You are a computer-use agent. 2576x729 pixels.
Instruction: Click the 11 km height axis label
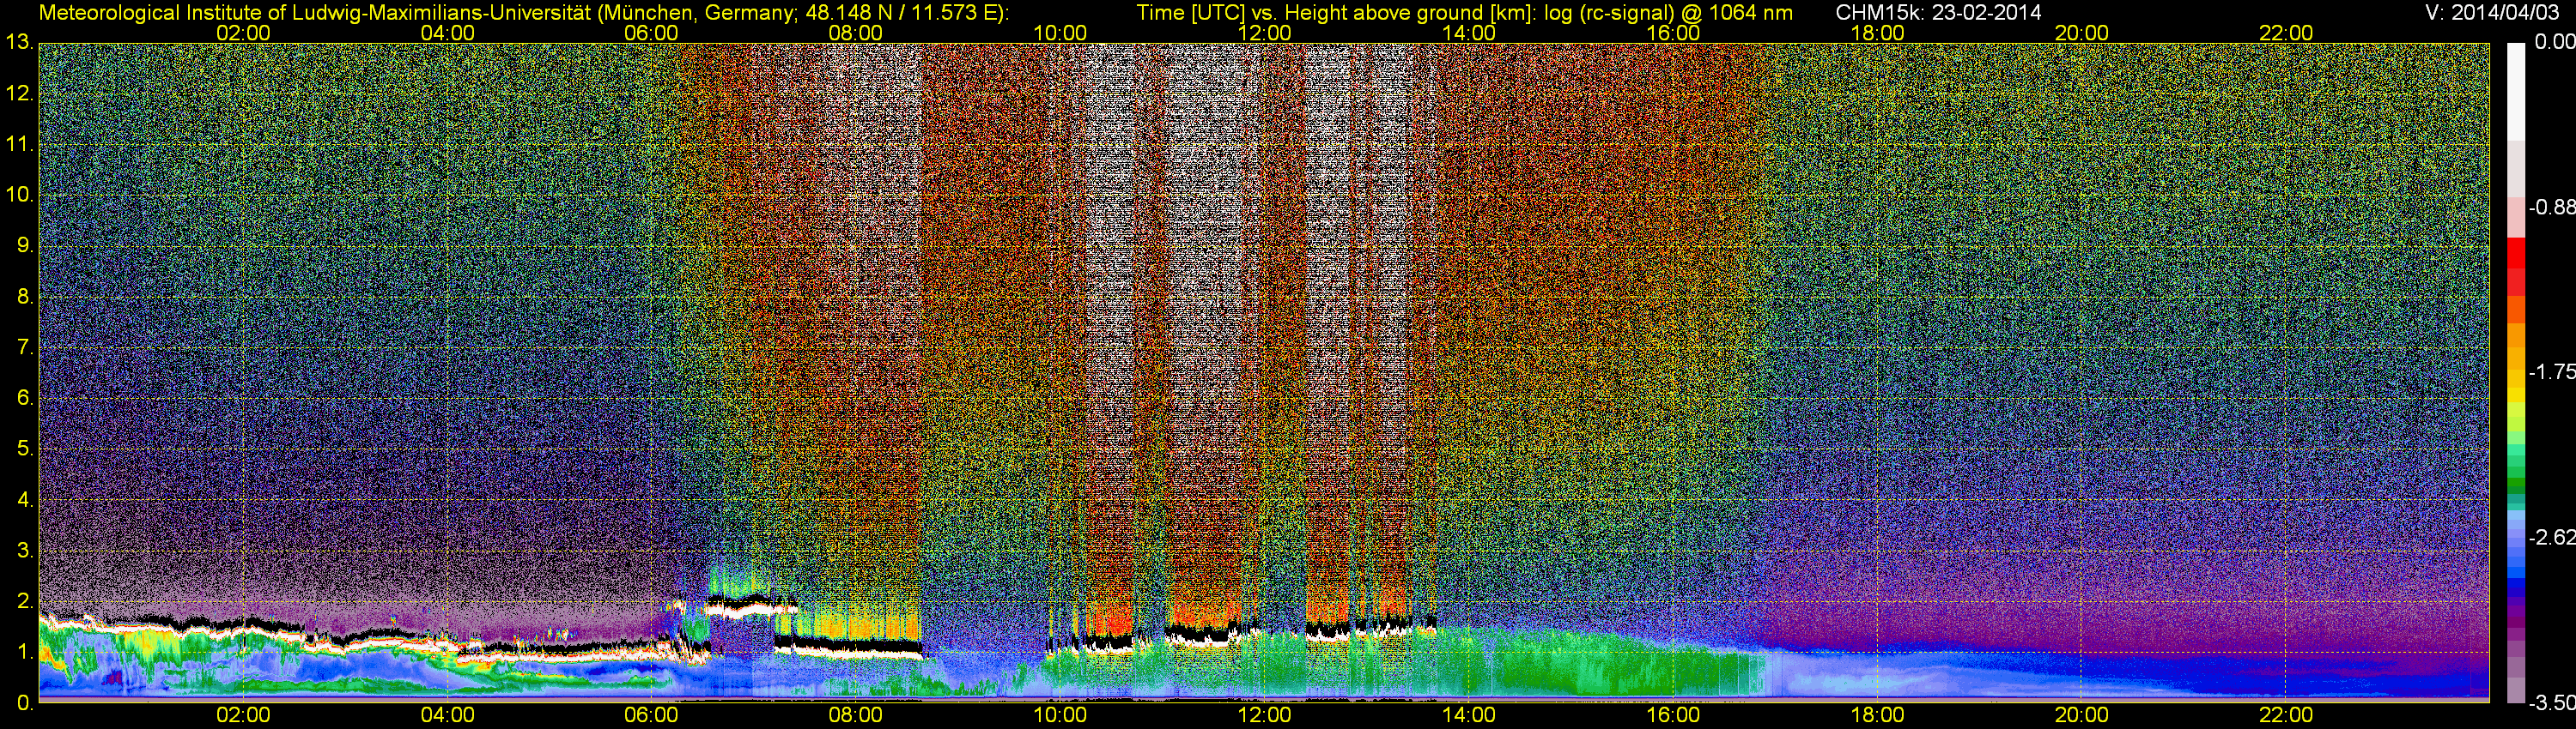tap(19, 144)
